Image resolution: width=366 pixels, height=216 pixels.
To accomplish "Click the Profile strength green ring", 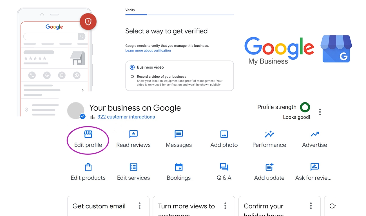I will pyautogui.click(x=305, y=107).
